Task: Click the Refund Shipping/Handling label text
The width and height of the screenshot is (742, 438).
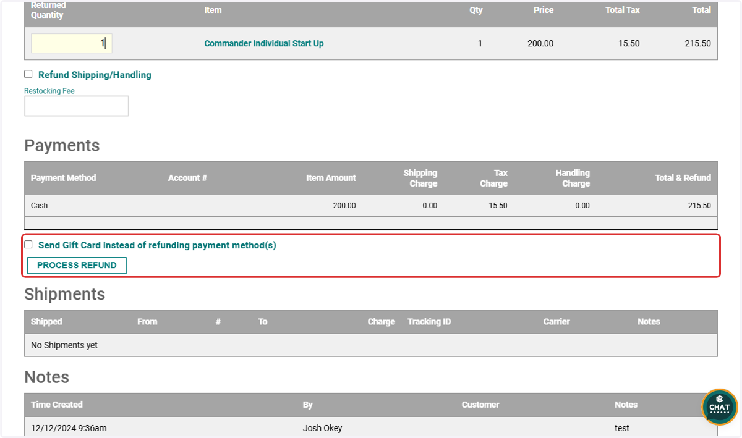Action: pyautogui.click(x=95, y=75)
